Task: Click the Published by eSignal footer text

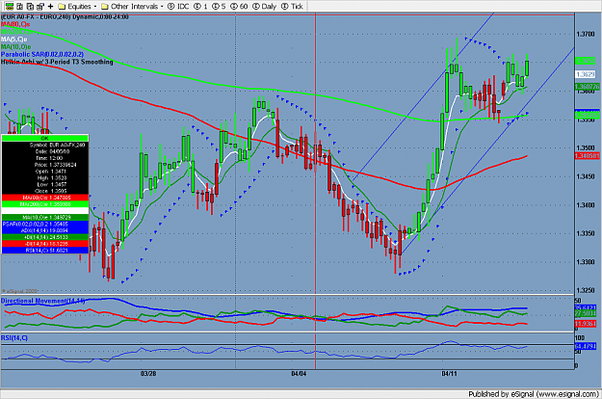Action: click(x=534, y=394)
